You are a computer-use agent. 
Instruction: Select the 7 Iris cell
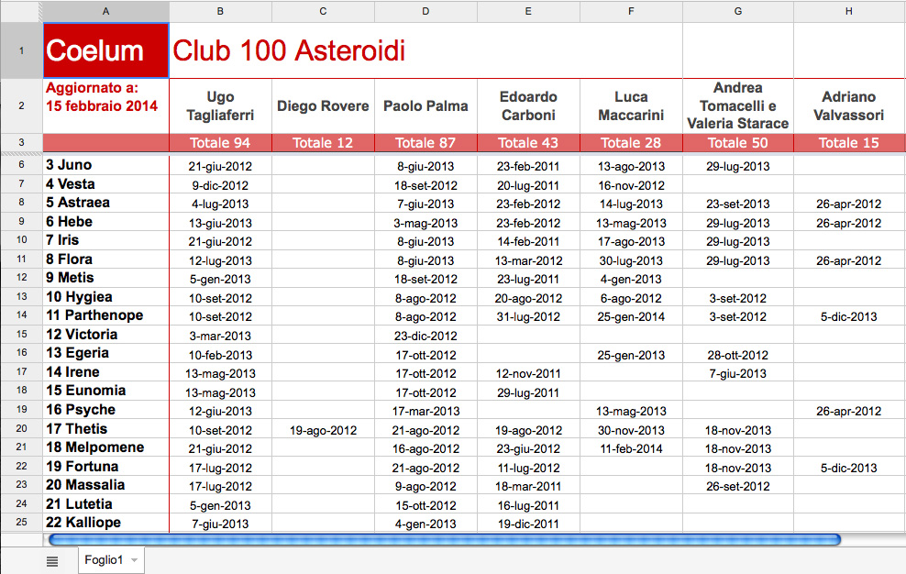[105, 240]
